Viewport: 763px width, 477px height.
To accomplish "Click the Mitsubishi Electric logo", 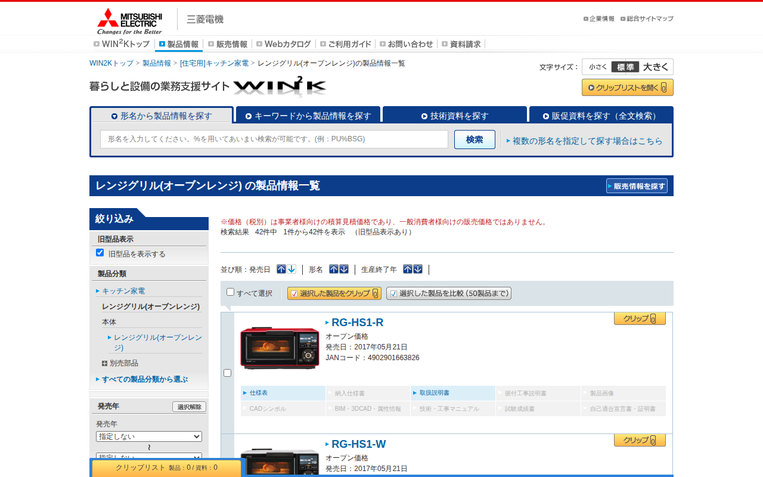I will [x=130, y=21].
